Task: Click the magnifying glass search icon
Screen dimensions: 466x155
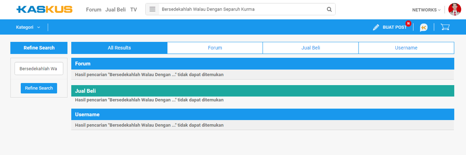Action: pos(329,9)
